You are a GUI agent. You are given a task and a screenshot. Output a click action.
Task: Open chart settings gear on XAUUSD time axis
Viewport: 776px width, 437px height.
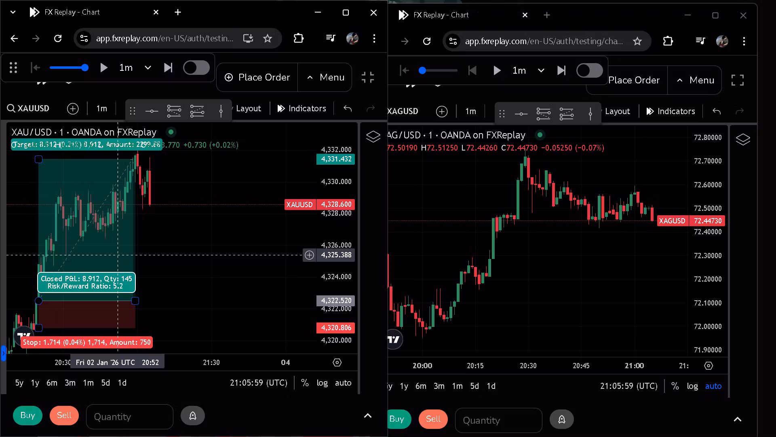(x=337, y=363)
